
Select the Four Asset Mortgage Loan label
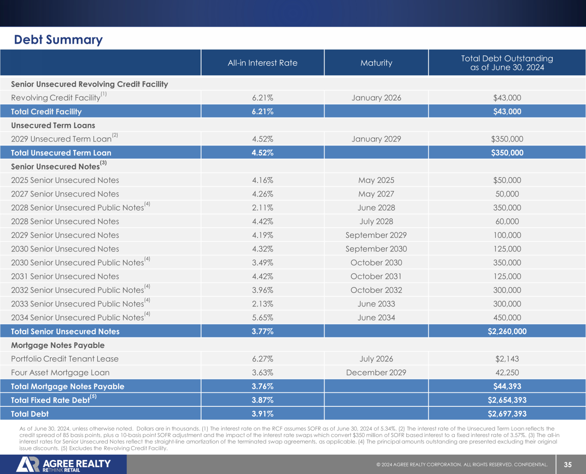(x=60, y=373)
